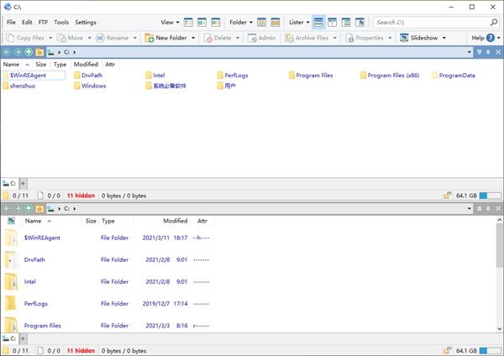Open the FTP menu
The width and height of the screenshot is (504, 356).
pos(43,23)
